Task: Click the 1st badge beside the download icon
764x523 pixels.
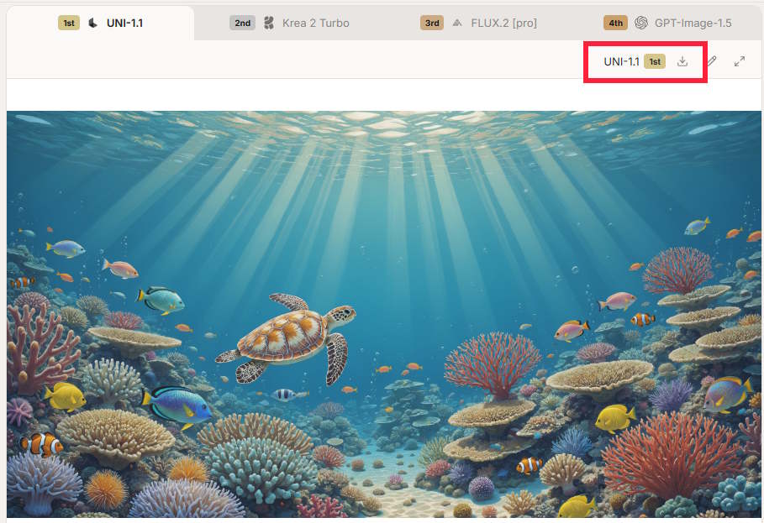Action: coord(655,62)
